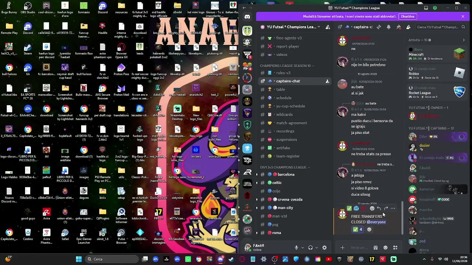472x265 pixels.
Task: Open notification settings bell in channel header
Action: pyautogui.click(x=389, y=27)
